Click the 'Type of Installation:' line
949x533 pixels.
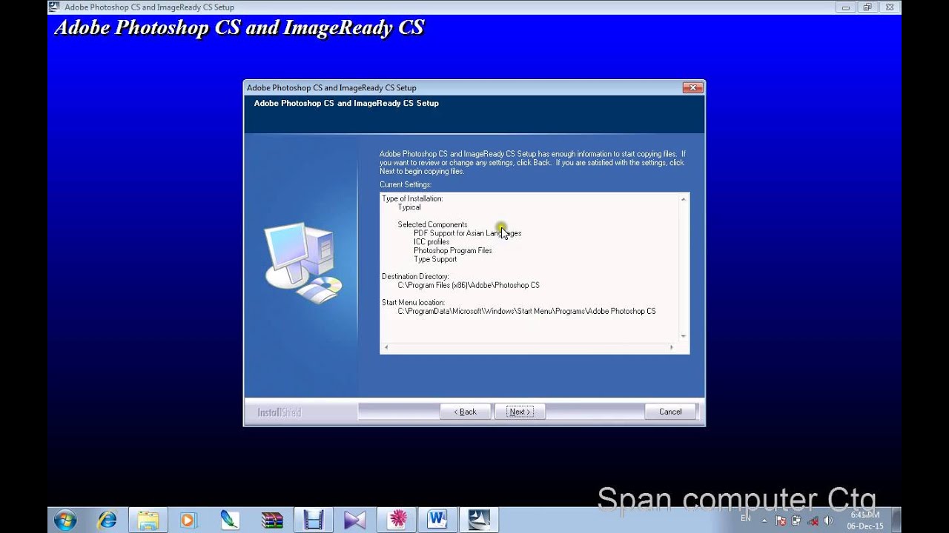412,198
